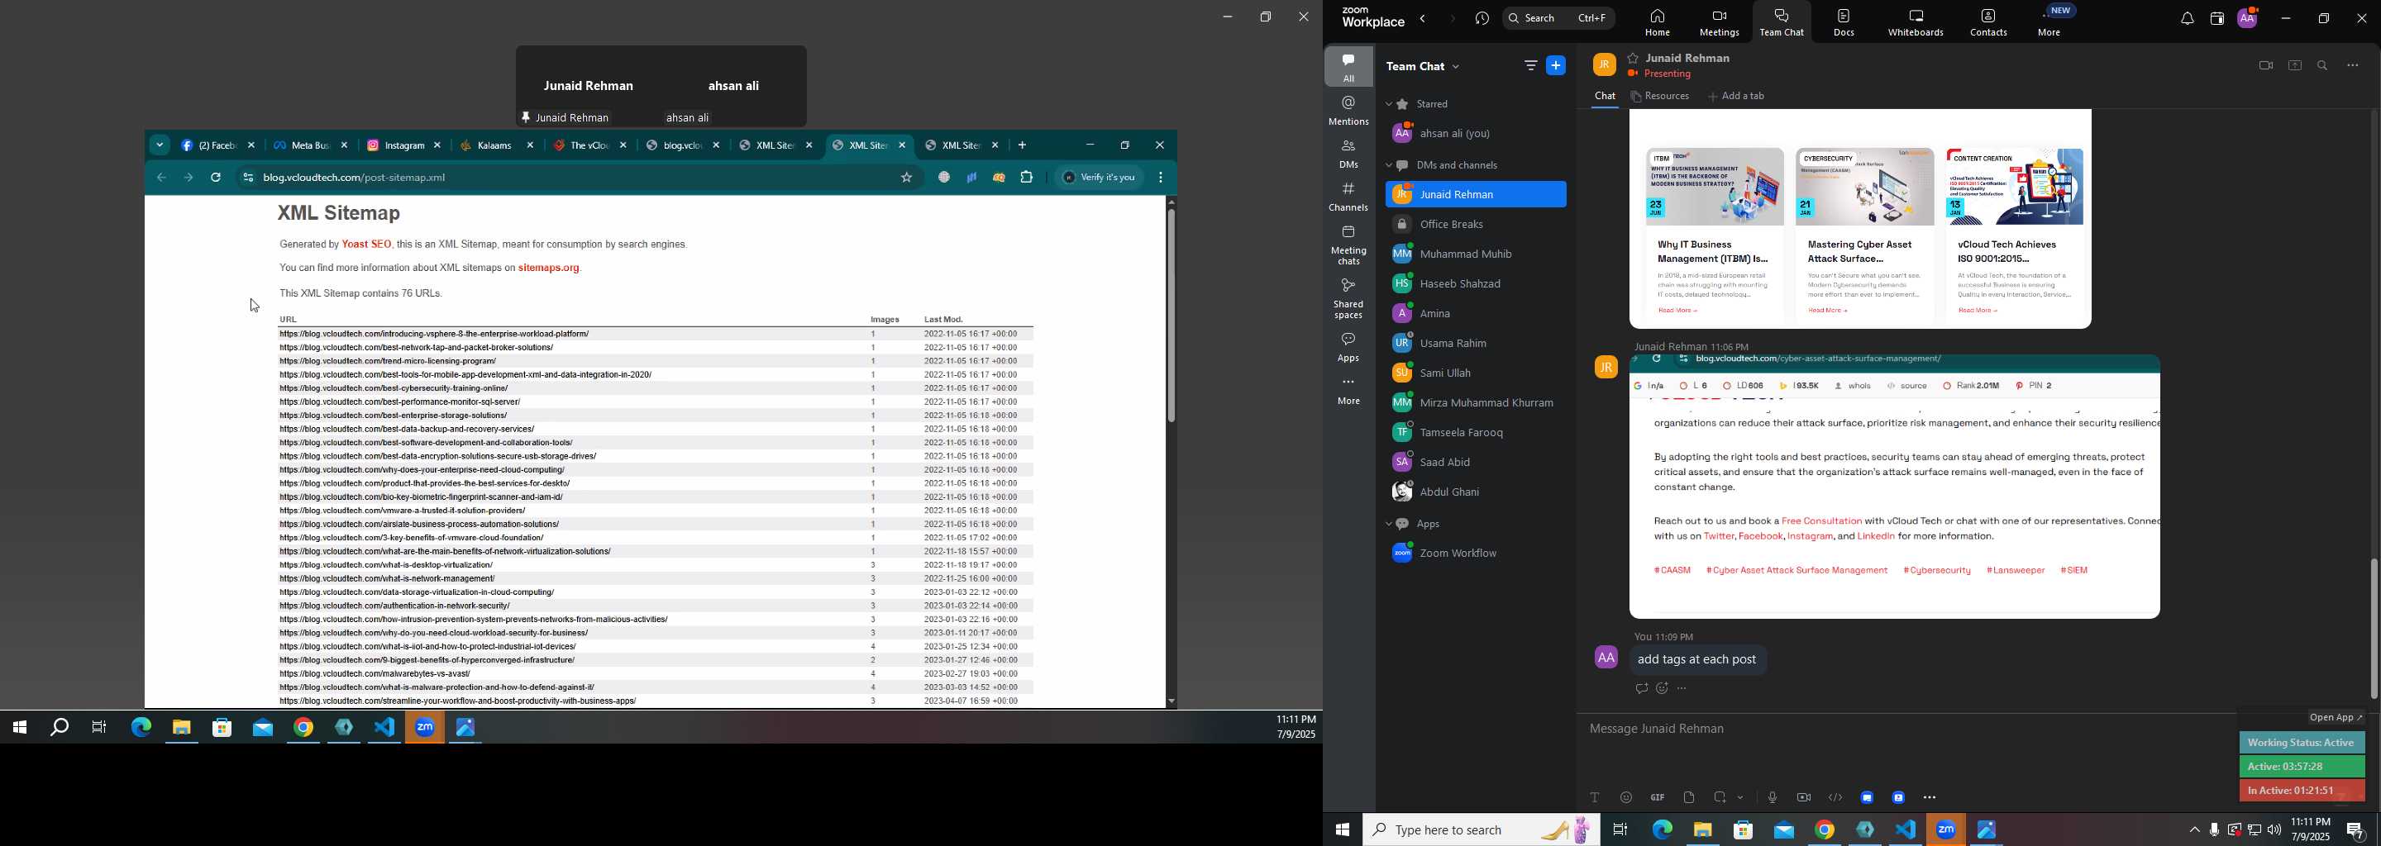Record a video message in composer

1803,797
